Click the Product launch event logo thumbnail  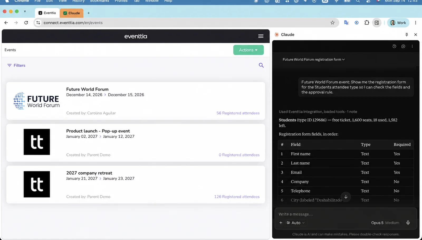37,142
